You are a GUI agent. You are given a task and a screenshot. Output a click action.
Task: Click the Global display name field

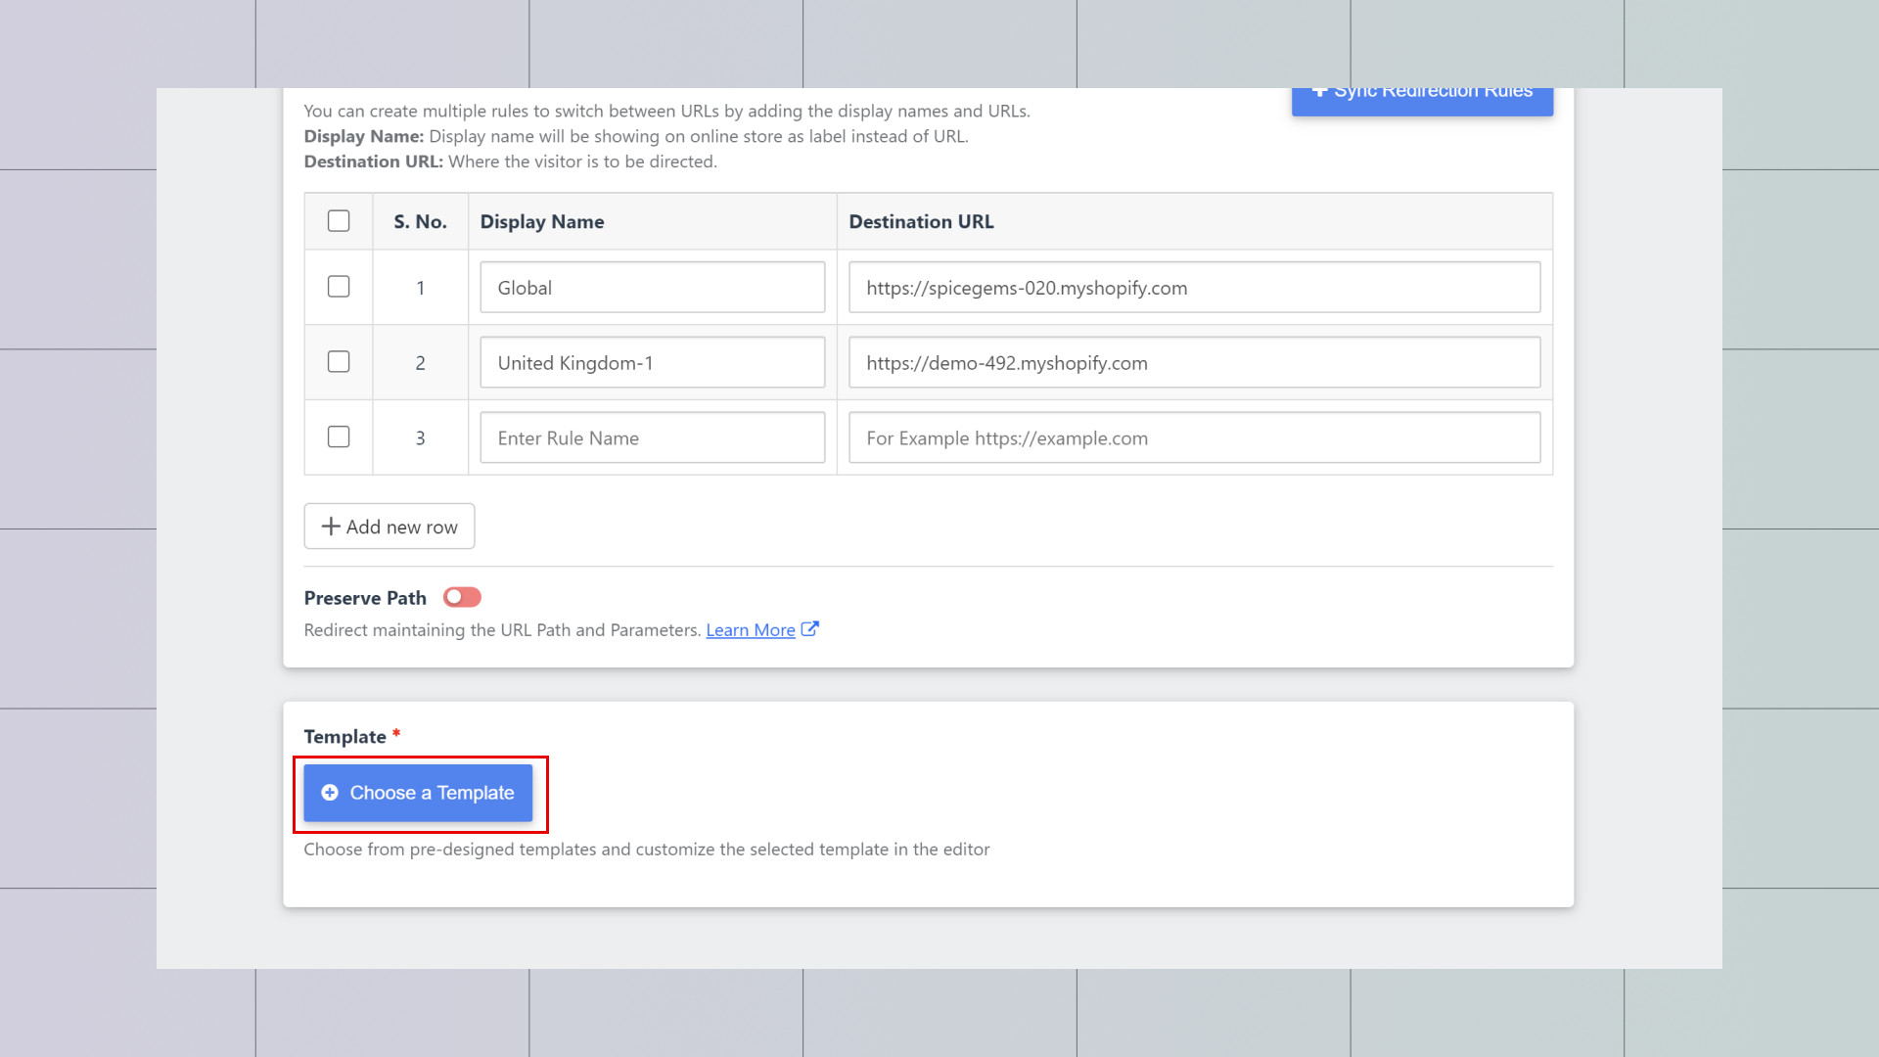point(653,288)
